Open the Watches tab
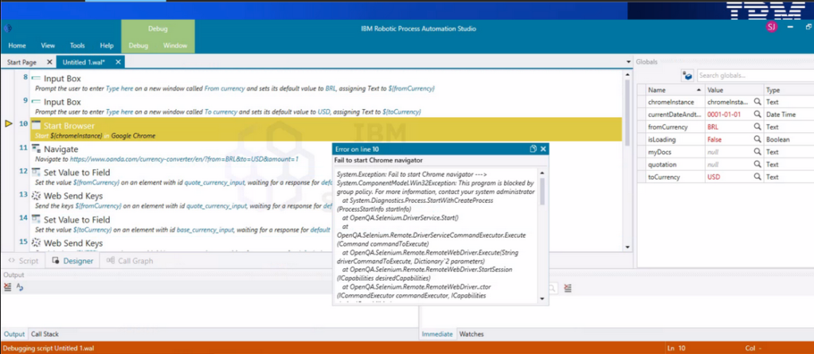 472,334
